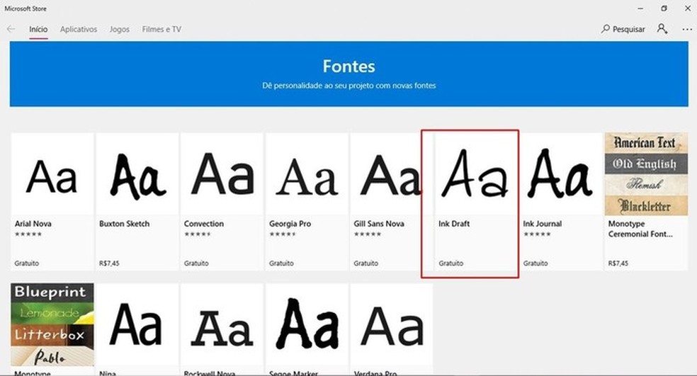Viewport: 697px width, 376px height.
Task: Click the Gill Sans Nova name
Action: (x=379, y=224)
